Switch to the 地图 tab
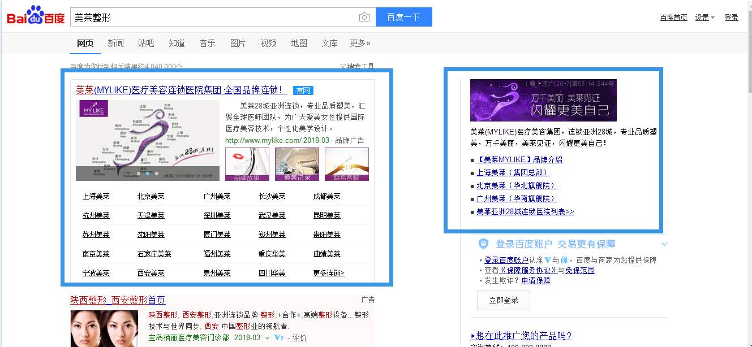Image resolution: width=752 pixels, height=347 pixels. 299,43
